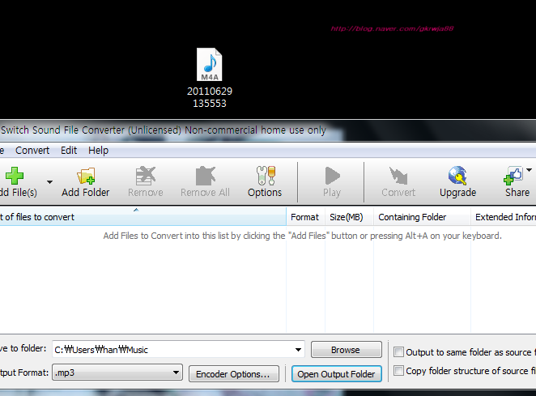536x396 pixels.
Task: Open the Add File(s) dropdown arrow
Action: pyautogui.click(x=49, y=182)
